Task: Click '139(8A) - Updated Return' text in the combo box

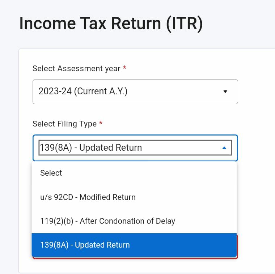Action: pyautogui.click(x=90, y=148)
